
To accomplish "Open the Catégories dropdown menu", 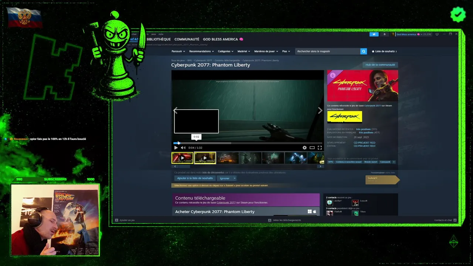I will [225, 51].
